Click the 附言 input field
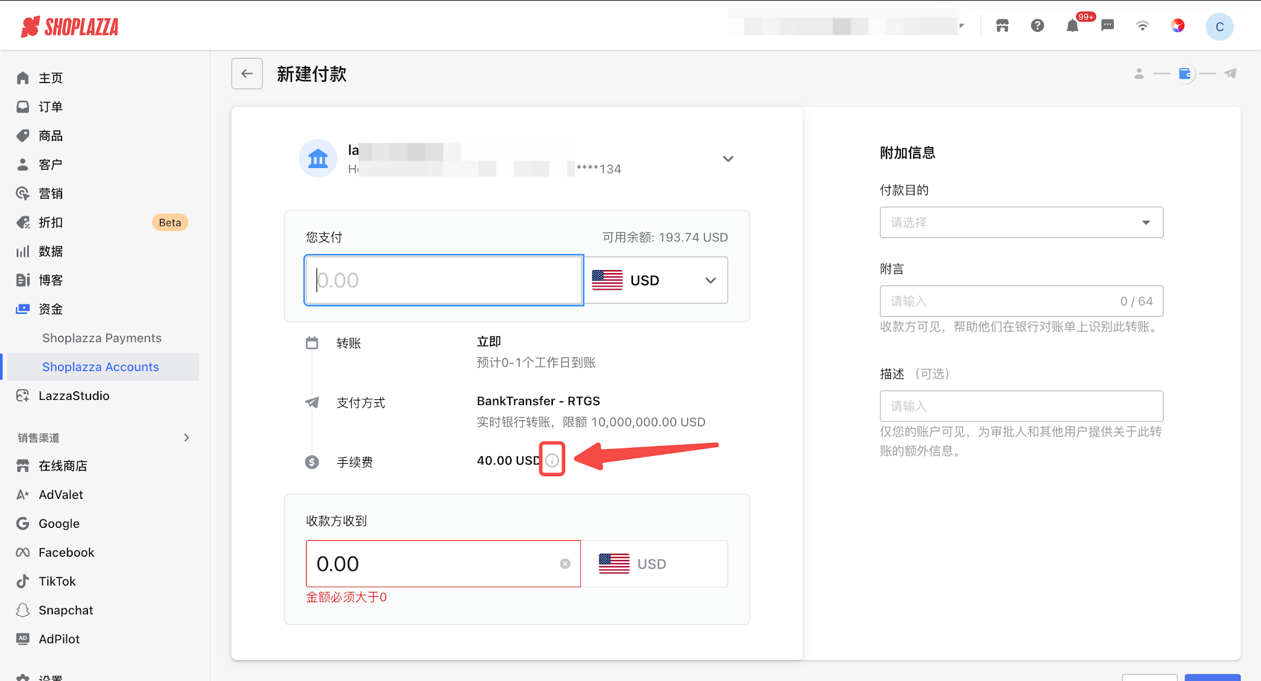Image resolution: width=1261 pixels, height=681 pixels. coord(1021,301)
